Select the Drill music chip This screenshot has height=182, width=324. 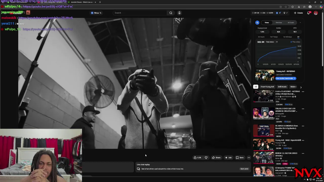282,87
